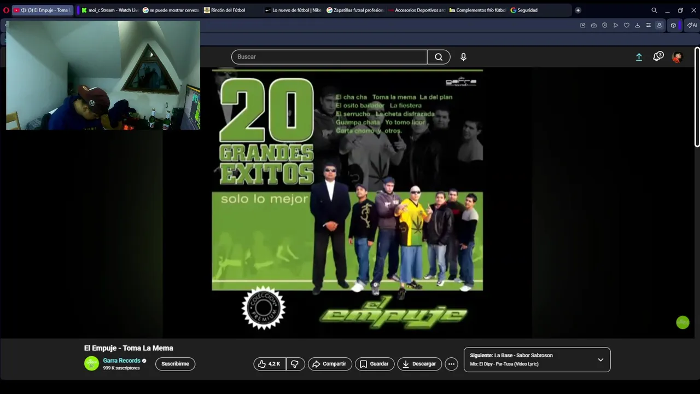Switch to the Seguridad tab
This screenshot has height=394, width=700.
click(x=539, y=10)
